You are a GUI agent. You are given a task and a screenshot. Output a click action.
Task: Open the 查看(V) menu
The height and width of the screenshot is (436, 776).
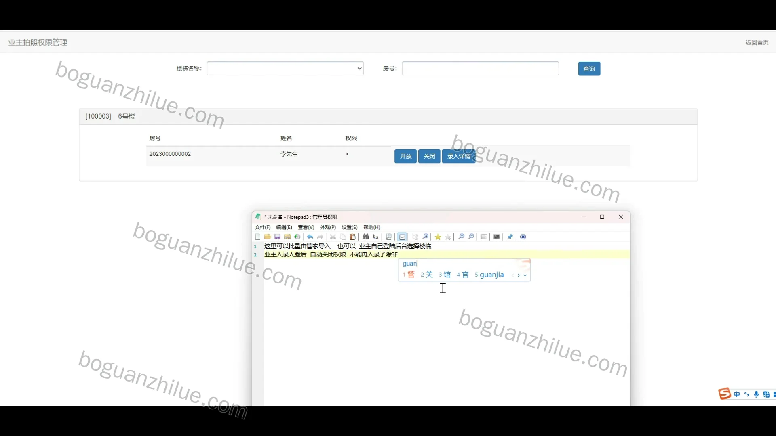(306, 228)
